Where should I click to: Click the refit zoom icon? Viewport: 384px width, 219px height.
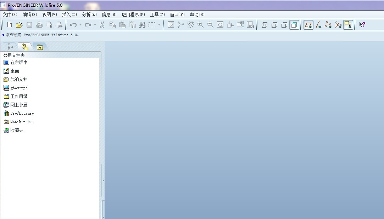pyautogui.click(x=220, y=25)
